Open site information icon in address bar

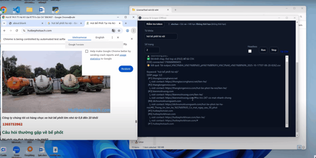click(24, 31)
